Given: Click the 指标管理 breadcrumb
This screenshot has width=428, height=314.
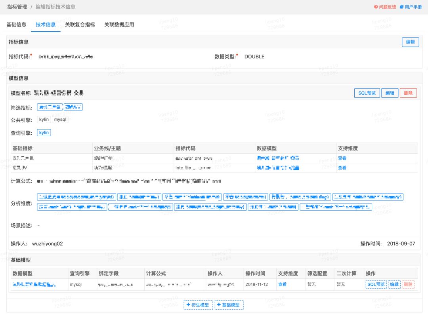Looking at the screenshot, I should coord(17,7).
